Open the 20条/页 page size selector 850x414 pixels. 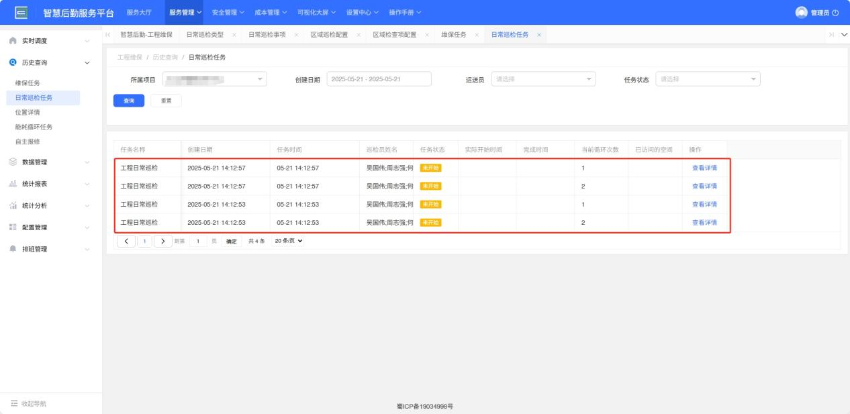pyautogui.click(x=288, y=241)
